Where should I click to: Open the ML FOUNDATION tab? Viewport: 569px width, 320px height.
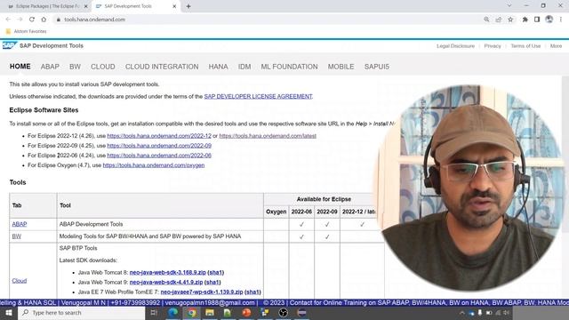click(x=289, y=67)
